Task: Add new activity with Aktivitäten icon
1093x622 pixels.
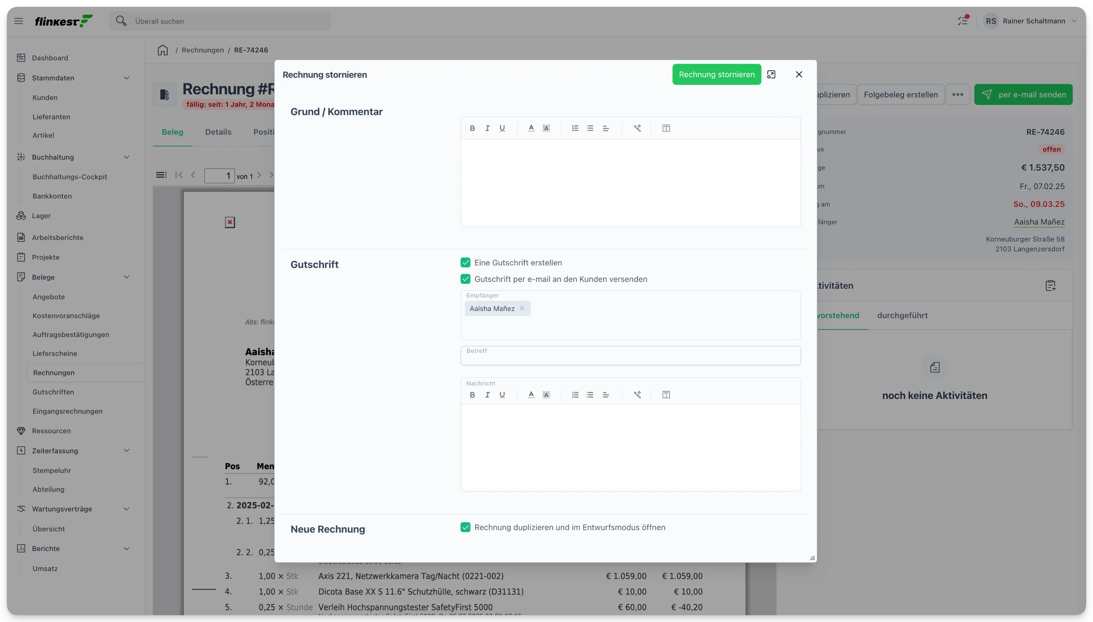Action: coord(1050,285)
